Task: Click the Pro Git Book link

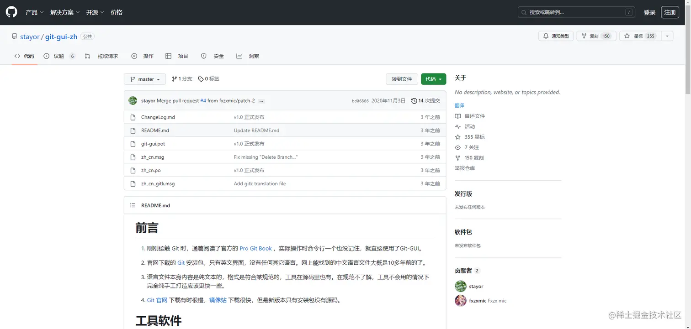Action: [256, 249]
